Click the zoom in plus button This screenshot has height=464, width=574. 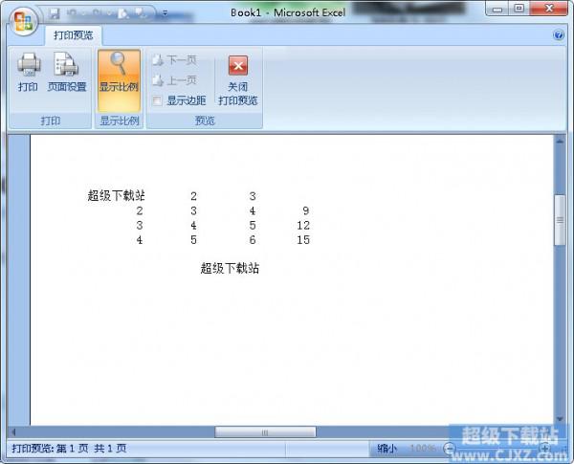[545, 448]
